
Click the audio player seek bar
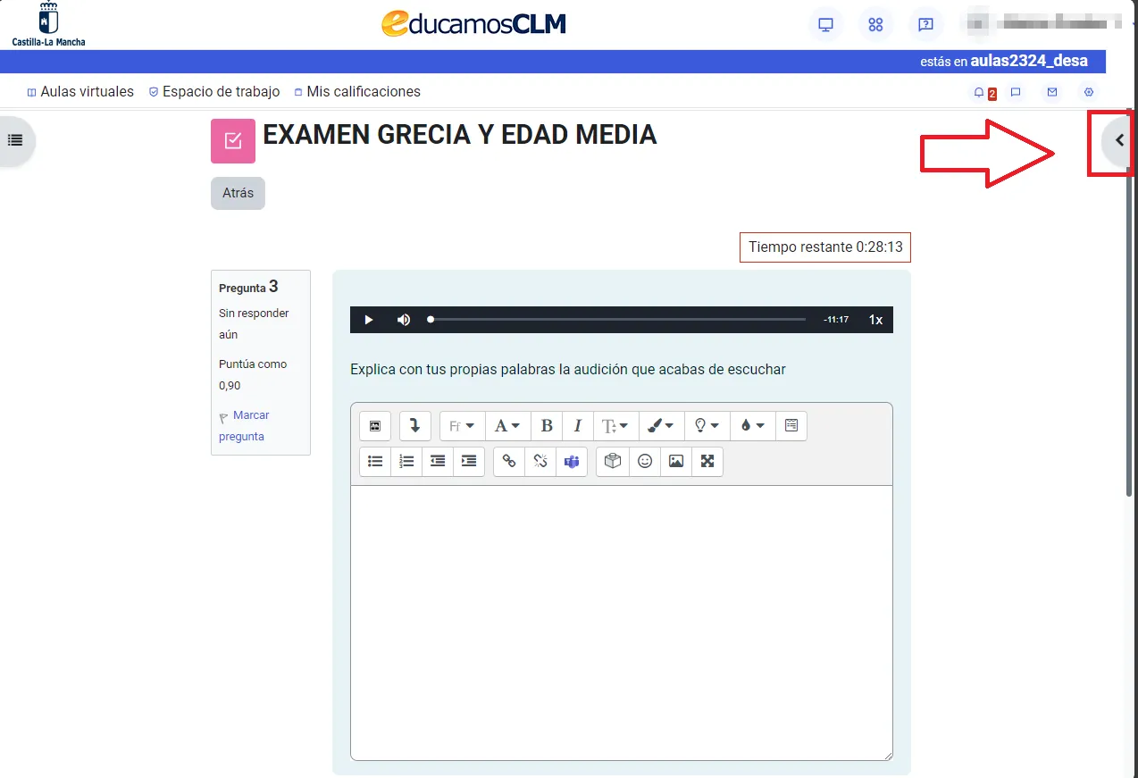[616, 319]
